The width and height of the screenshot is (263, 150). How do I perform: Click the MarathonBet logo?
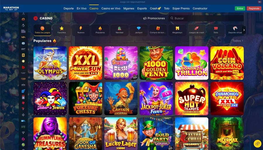coord(11,8)
